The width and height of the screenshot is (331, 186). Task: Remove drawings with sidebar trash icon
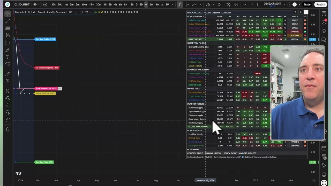(8, 129)
